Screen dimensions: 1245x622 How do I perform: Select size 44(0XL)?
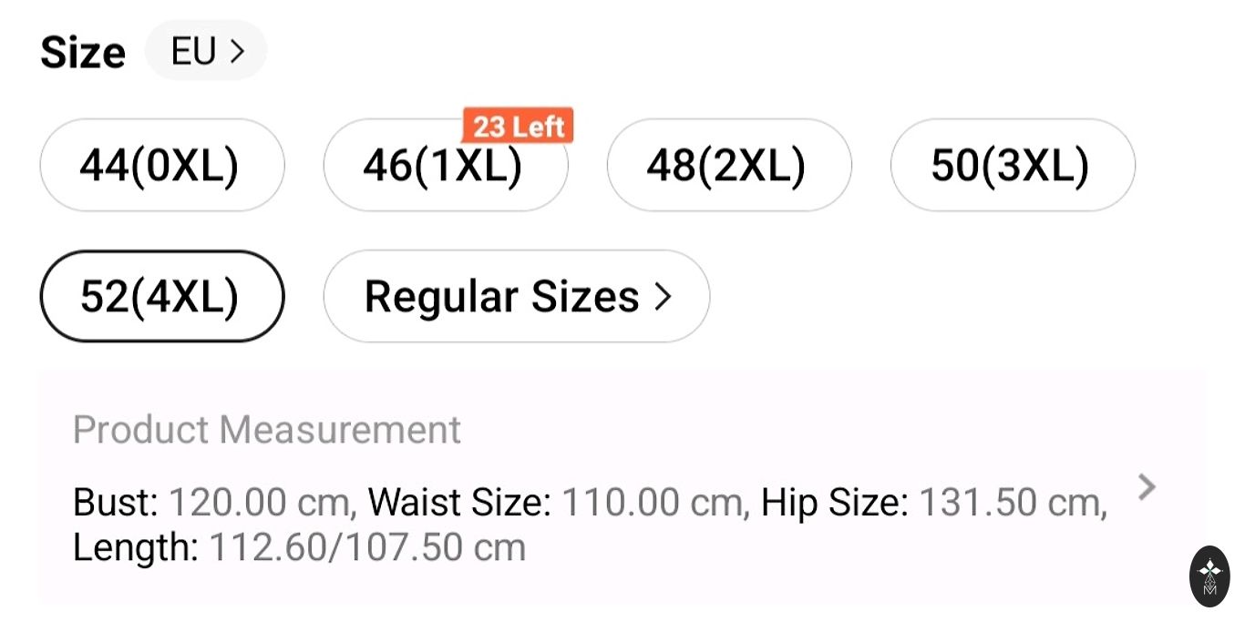click(x=161, y=166)
